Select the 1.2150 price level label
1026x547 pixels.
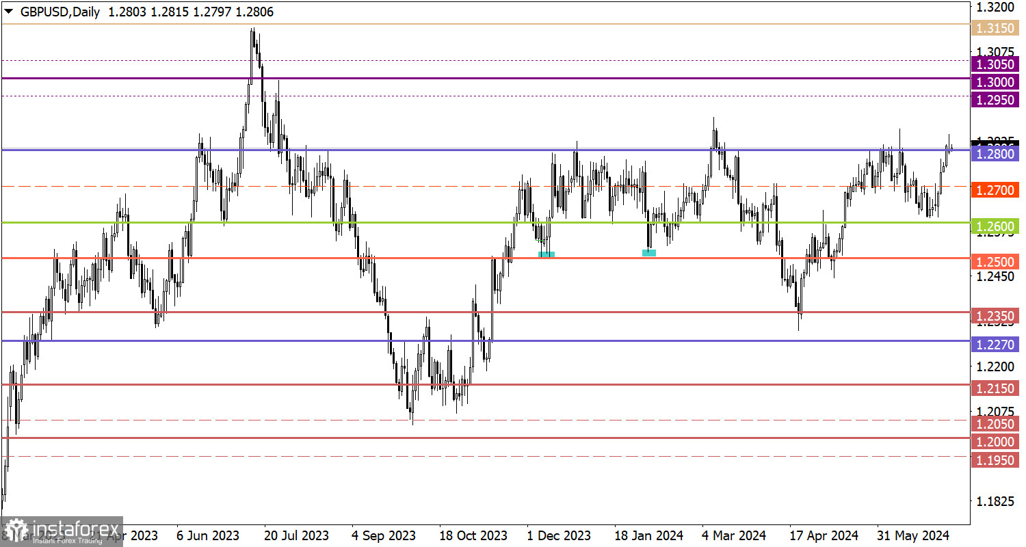coord(995,388)
